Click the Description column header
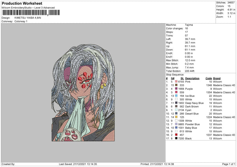Image resolution: width=237 pixels, height=167 pixels. [192, 78]
